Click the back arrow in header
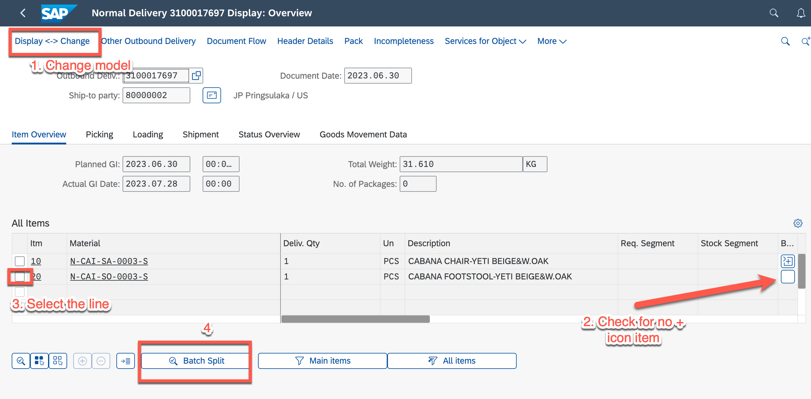This screenshot has height=399, width=811. [x=23, y=13]
